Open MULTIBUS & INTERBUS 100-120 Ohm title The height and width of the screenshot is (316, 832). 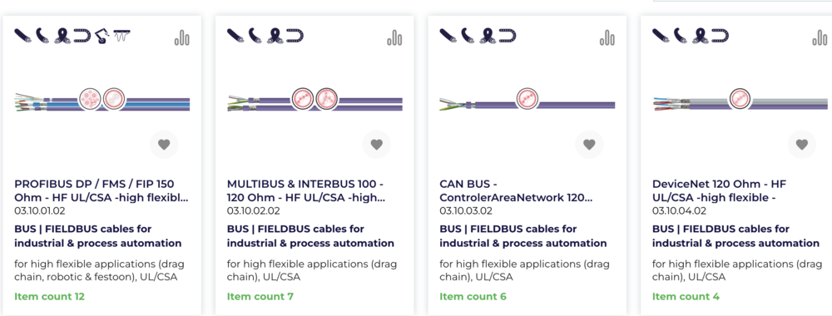306,191
